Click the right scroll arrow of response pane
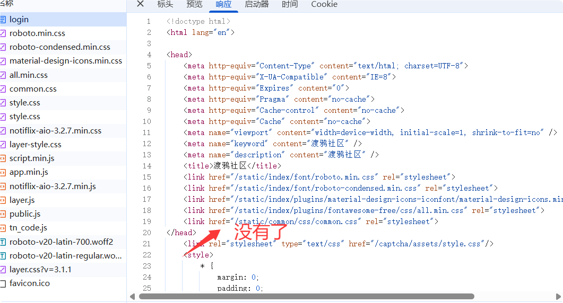The image size is (563, 303). tap(558, 297)
